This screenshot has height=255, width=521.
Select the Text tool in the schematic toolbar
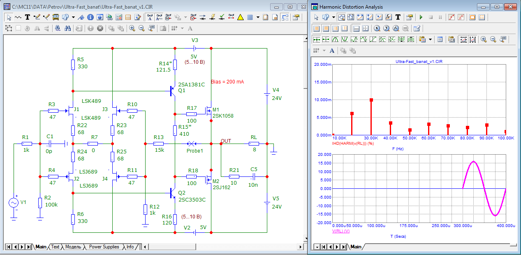click(28, 17)
